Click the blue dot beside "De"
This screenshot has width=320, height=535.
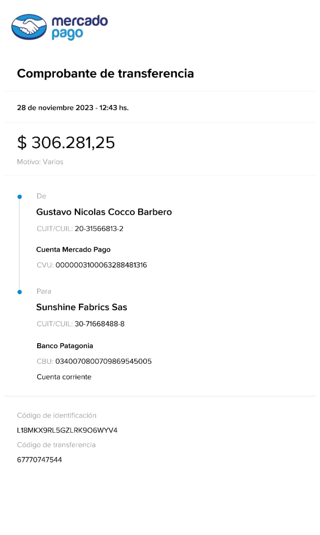[x=19, y=196]
